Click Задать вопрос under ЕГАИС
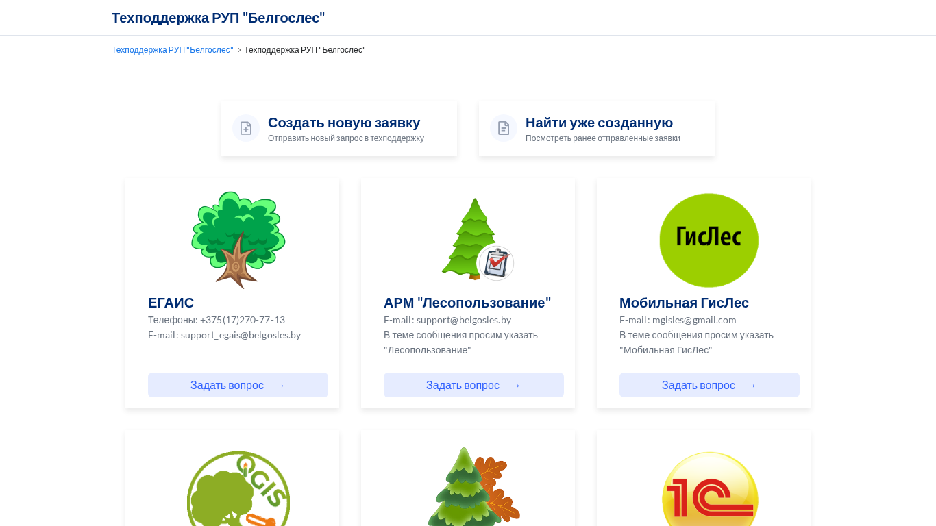This screenshot has height=526, width=936. (238, 385)
